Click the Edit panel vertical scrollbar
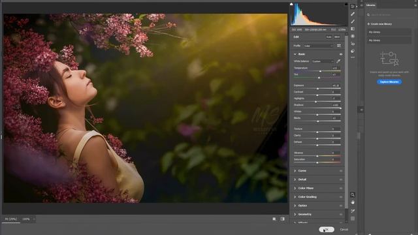The image size is (418, 235). point(346,121)
